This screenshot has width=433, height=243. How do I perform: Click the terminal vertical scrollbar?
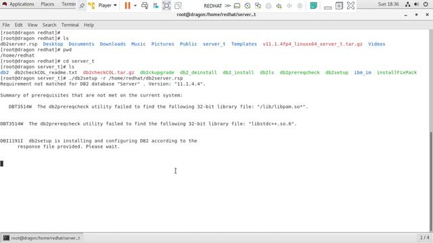(x=431, y=182)
